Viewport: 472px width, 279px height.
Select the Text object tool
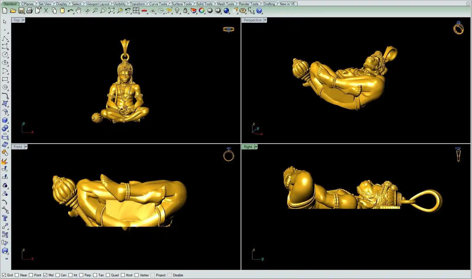click(x=5, y=218)
